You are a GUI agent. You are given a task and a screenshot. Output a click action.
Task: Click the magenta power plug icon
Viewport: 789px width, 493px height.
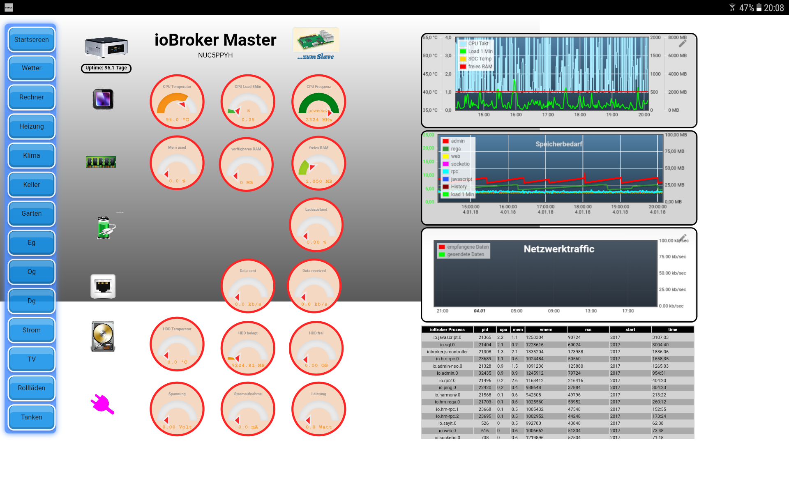(x=102, y=405)
